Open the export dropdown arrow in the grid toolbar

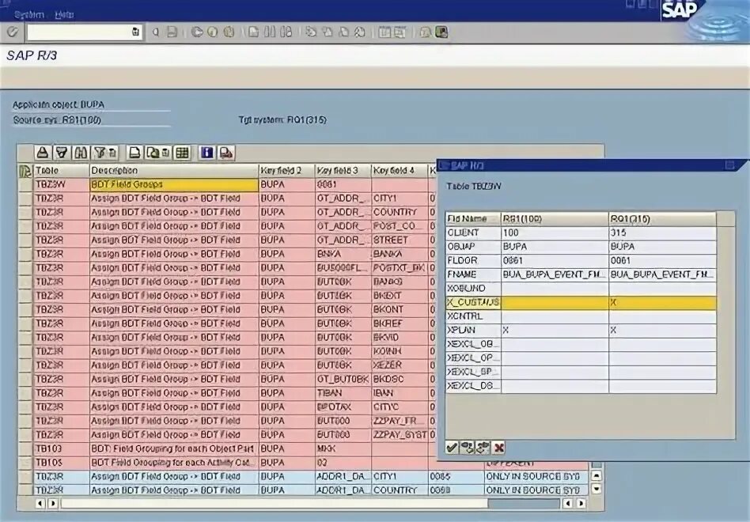click(165, 153)
